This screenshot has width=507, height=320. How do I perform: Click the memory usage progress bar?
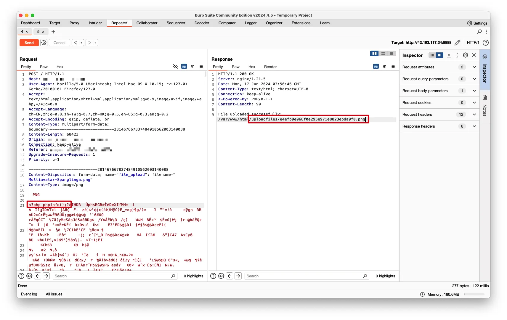(474, 294)
